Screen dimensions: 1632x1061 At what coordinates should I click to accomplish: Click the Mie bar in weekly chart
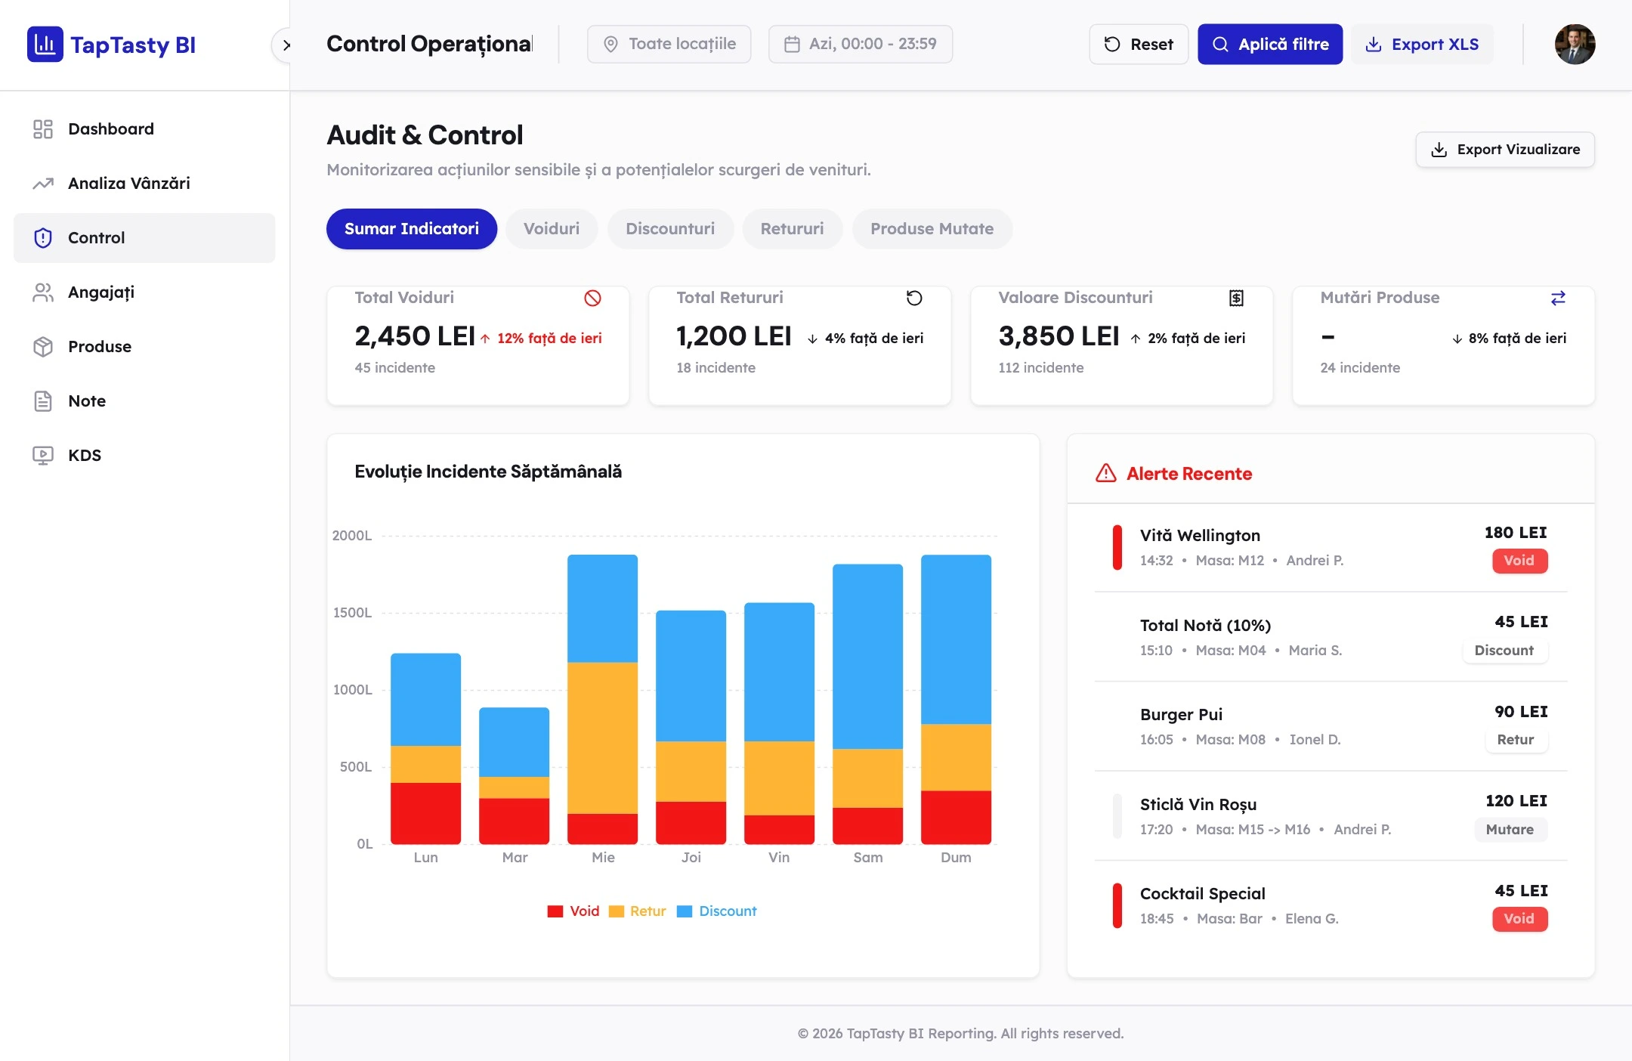click(602, 699)
